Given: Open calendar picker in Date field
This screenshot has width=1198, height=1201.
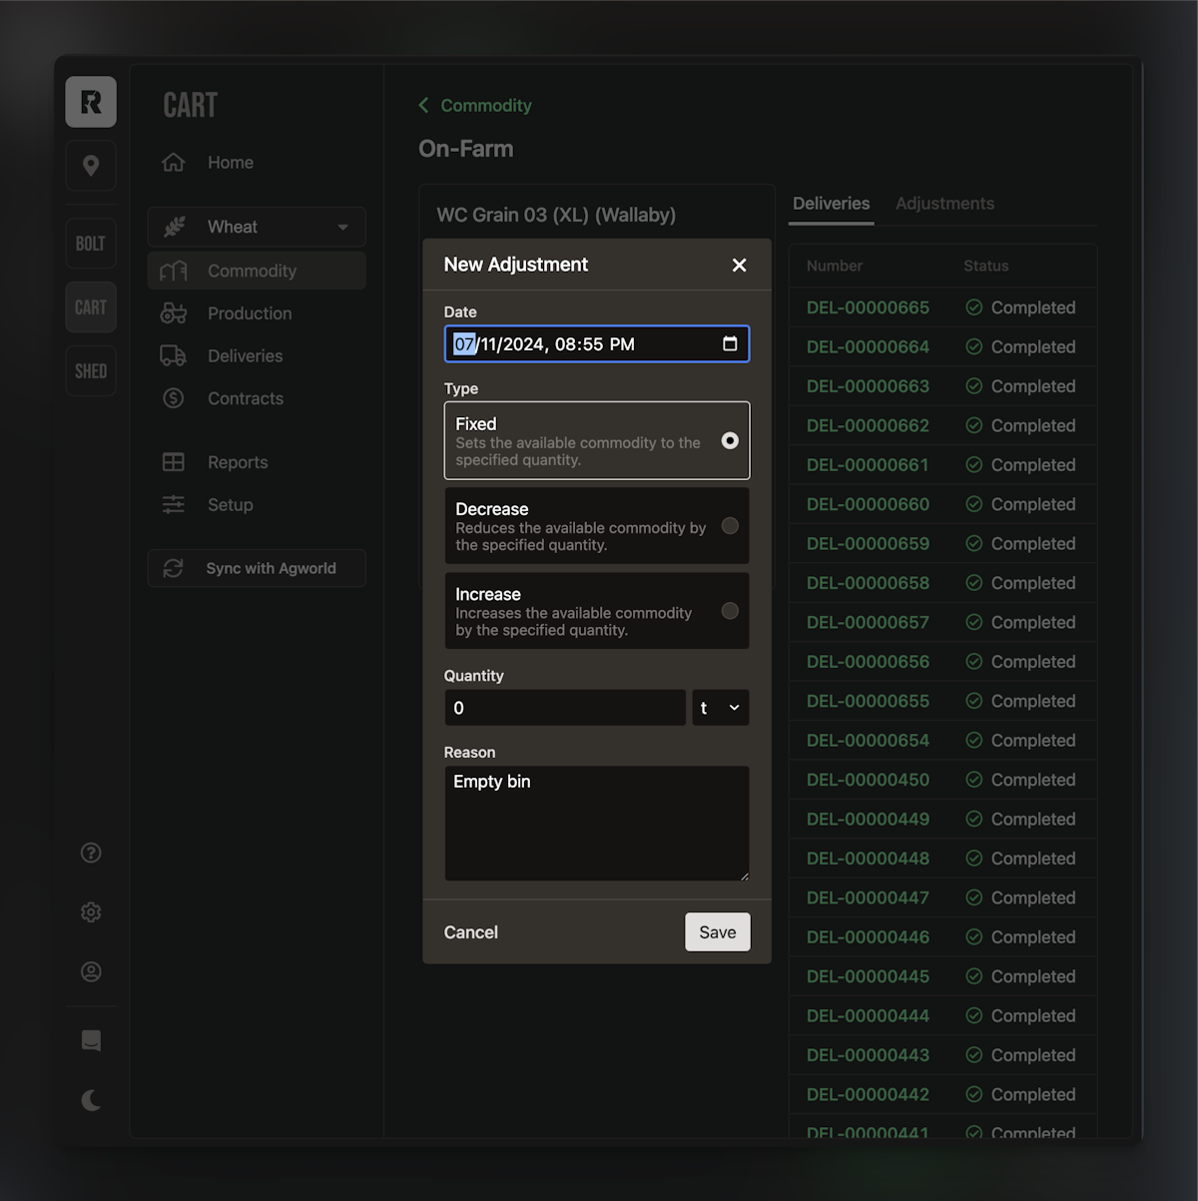Looking at the screenshot, I should (x=730, y=344).
